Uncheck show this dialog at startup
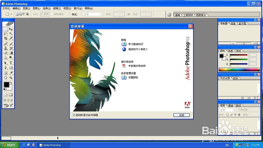 pyautogui.click(x=74, y=115)
